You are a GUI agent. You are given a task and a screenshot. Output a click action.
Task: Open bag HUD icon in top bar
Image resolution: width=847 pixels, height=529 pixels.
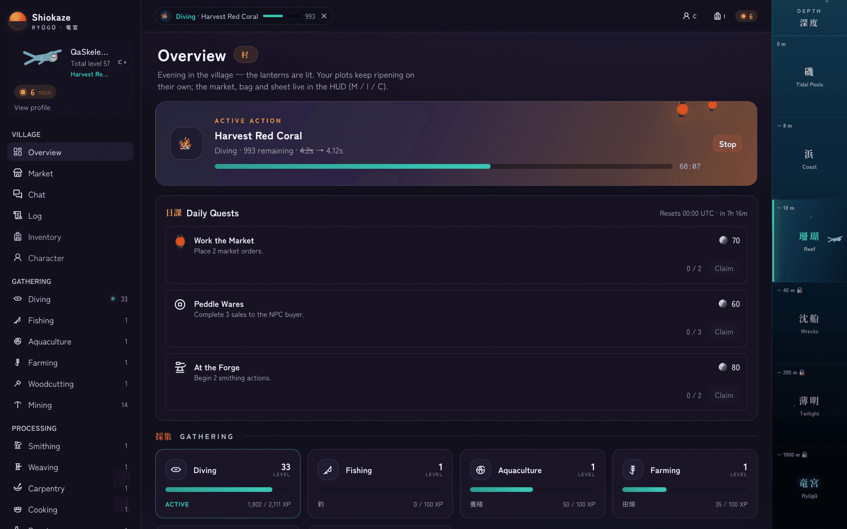[x=720, y=16]
